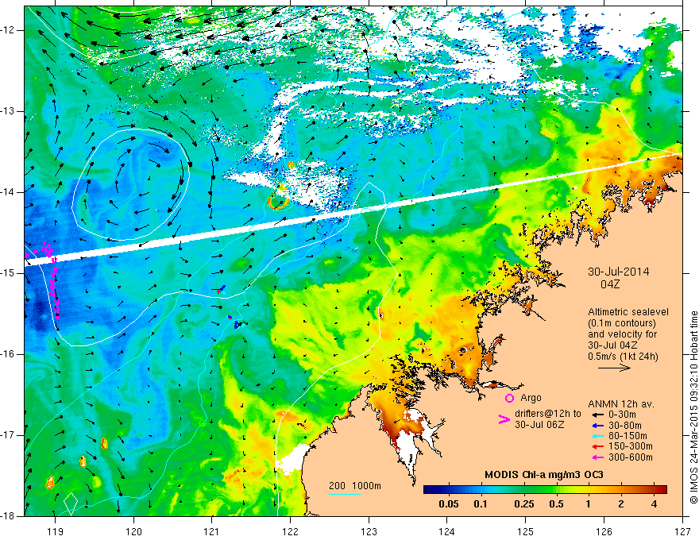Click the 'MODIS Chl-a mg/m3 OC3' colorbar title

click(x=544, y=475)
